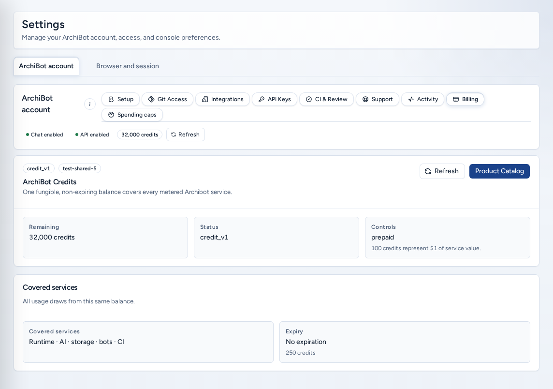Click the 250 credits text under Expiry

301,353
